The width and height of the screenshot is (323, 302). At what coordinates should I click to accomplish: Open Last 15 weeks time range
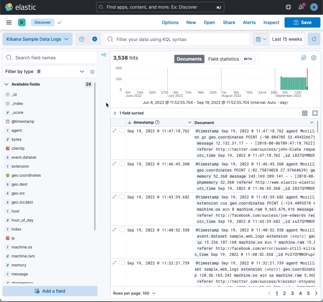287,39
